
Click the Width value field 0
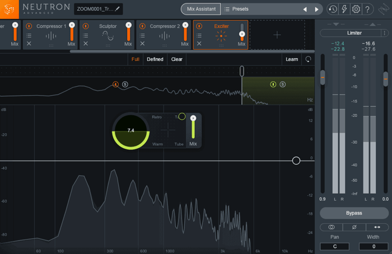pos(374,247)
